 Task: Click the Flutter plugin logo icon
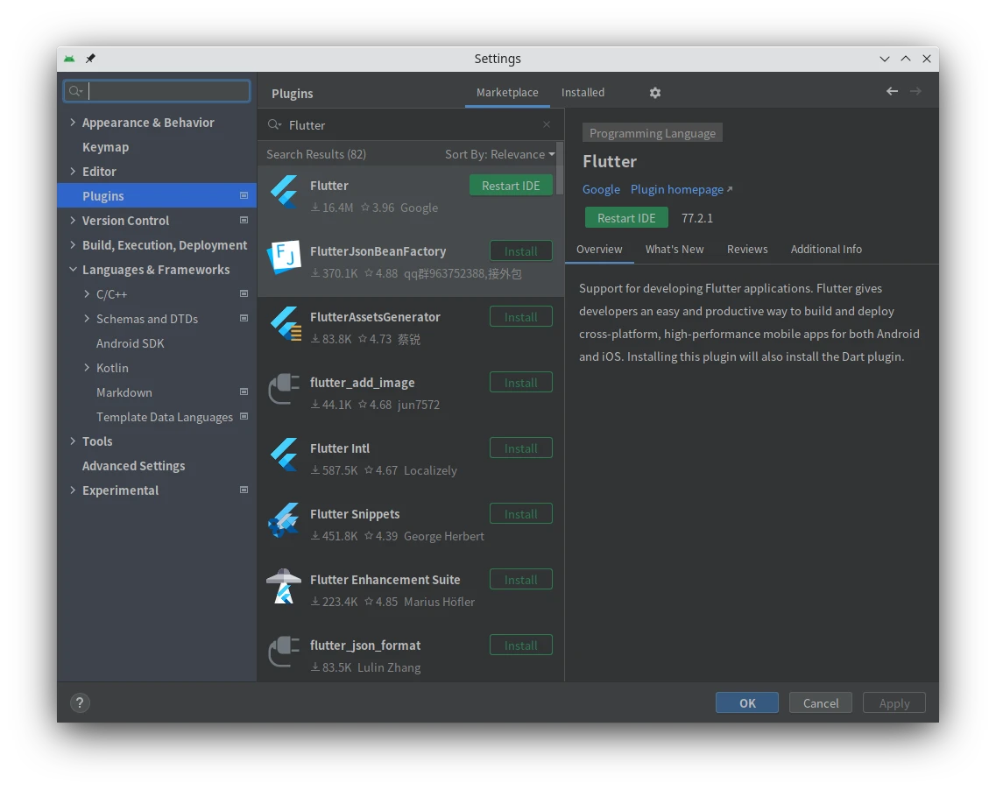[284, 192]
